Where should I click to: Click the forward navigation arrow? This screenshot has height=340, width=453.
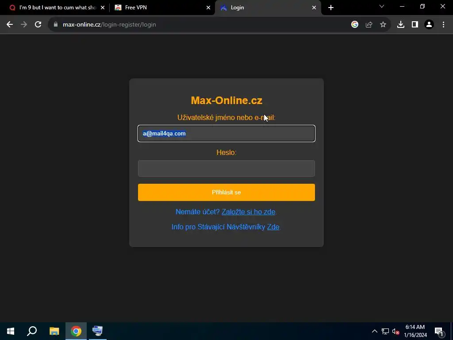24,25
